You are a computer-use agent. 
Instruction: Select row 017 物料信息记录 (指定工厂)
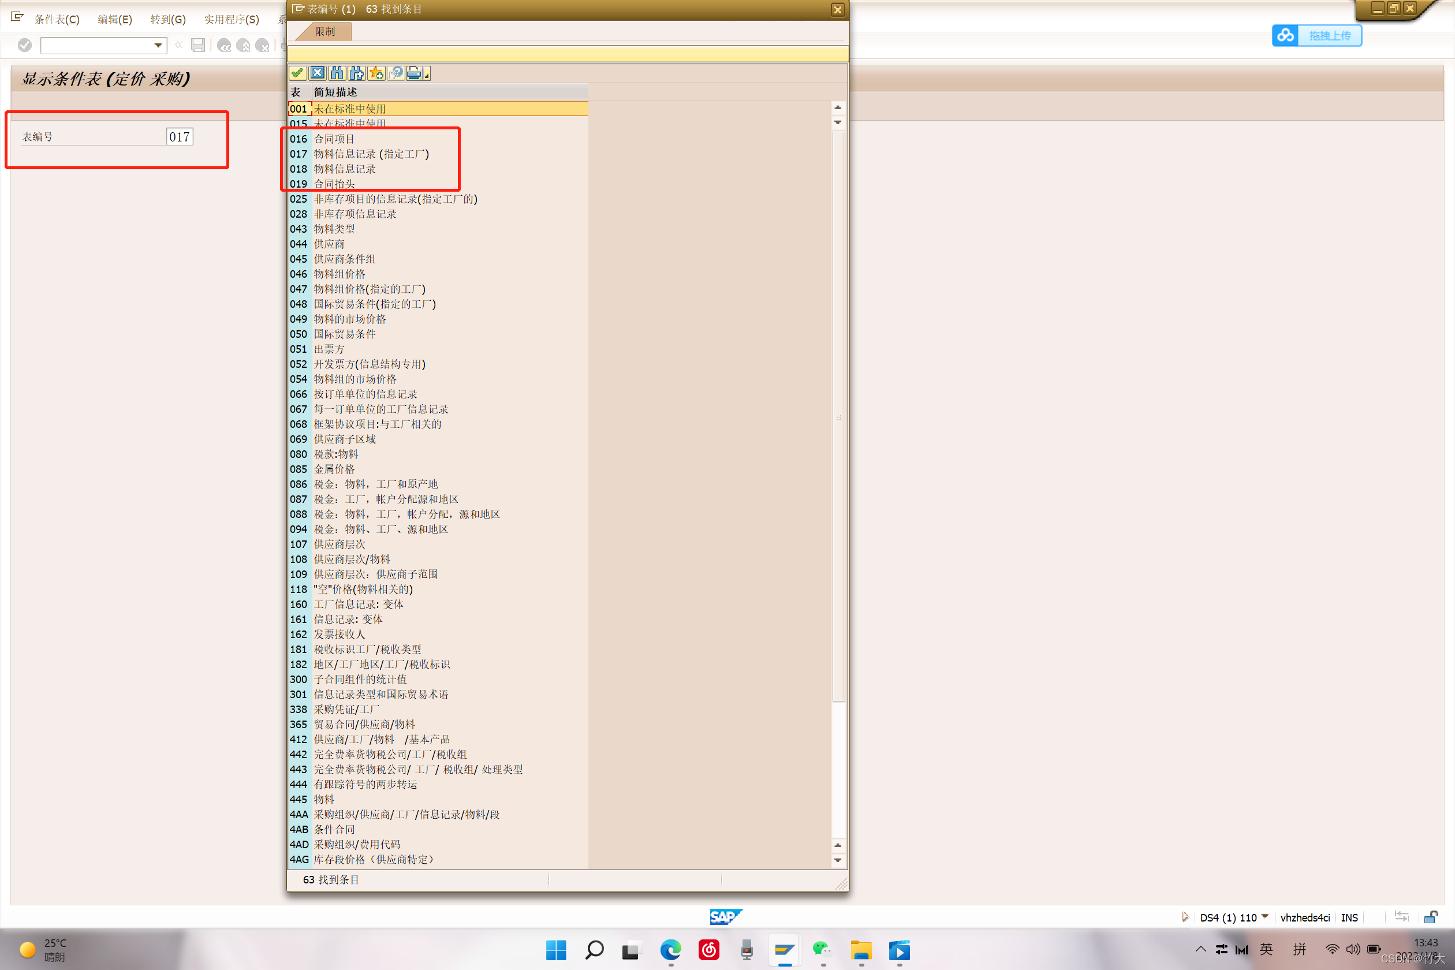pos(371,154)
